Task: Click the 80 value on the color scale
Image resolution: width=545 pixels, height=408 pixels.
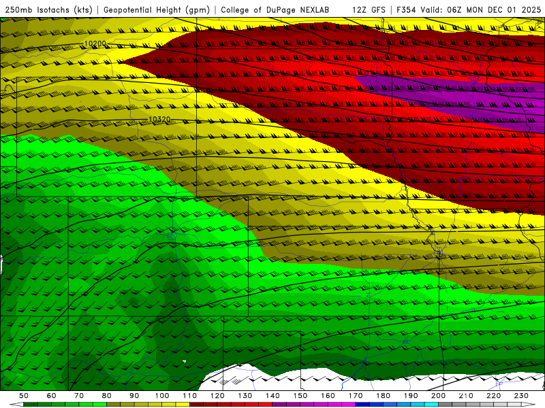Action: 107,396
